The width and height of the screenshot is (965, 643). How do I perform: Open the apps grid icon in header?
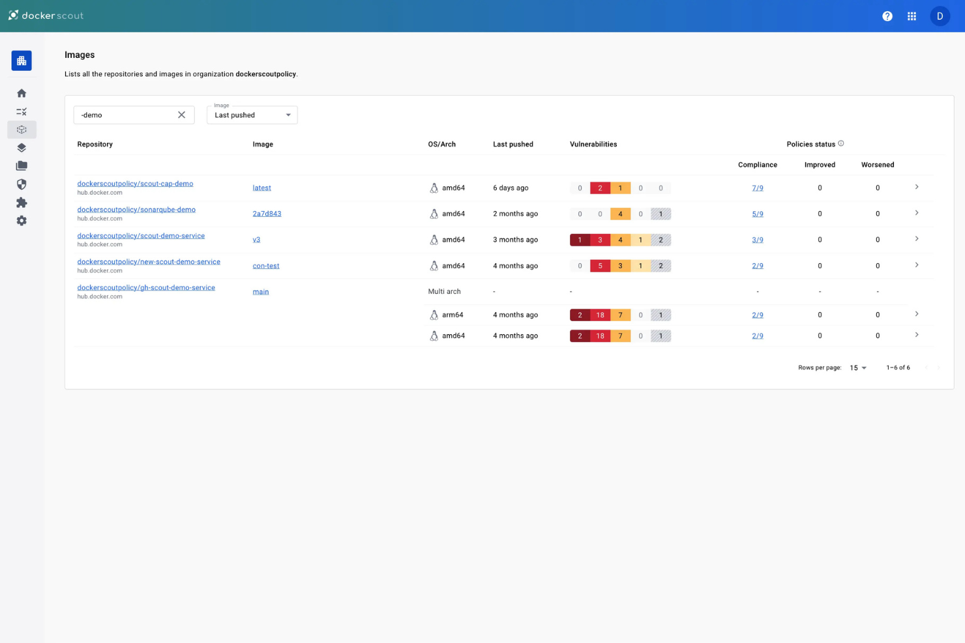(912, 16)
